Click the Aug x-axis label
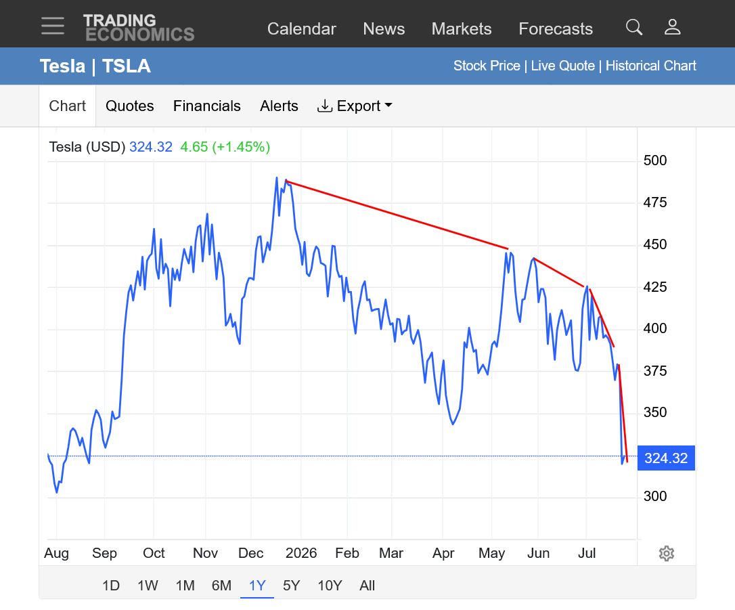Viewport: 735px width, 610px height. pos(56,553)
